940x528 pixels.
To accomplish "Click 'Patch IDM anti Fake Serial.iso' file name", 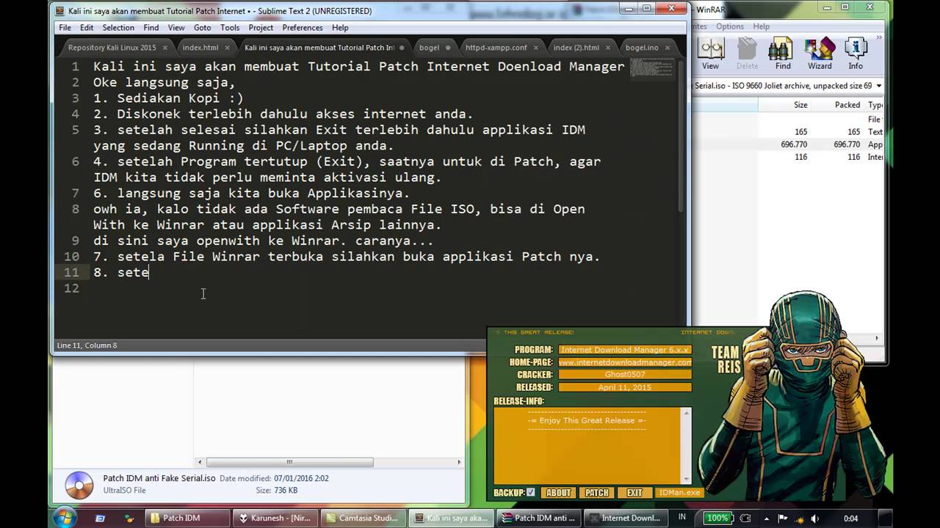I will click(159, 477).
